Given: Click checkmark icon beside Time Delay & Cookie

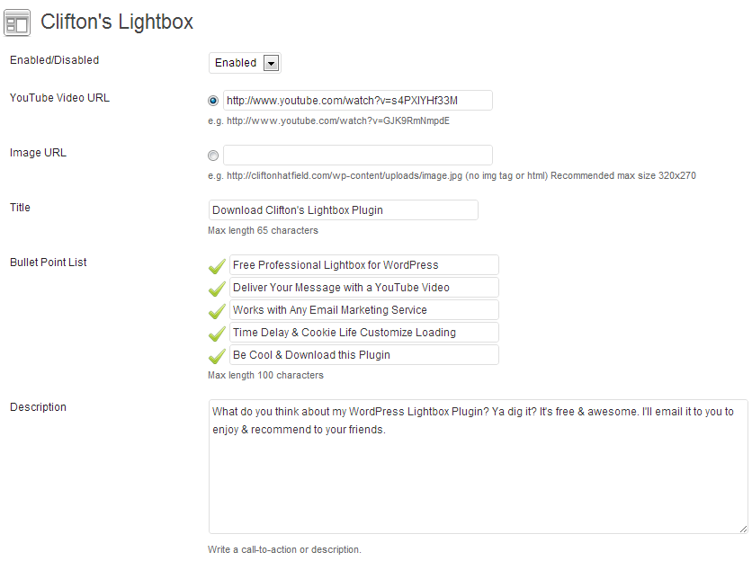Looking at the screenshot, I should click(218, 334).
